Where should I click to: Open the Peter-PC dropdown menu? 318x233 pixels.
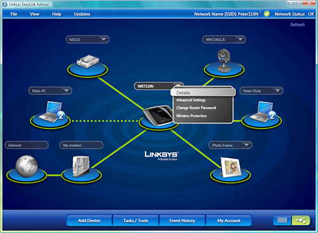(x=66, y=91)
